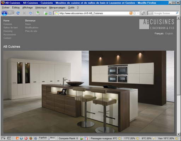
Task: Click the PageRank status bar indicator
Action: pos(43,138)
